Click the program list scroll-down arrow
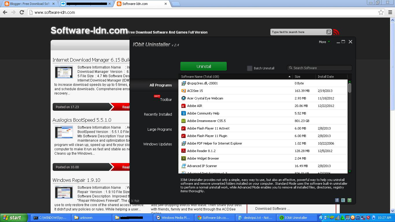The image size is (395, 222). [x=350, y=171]
